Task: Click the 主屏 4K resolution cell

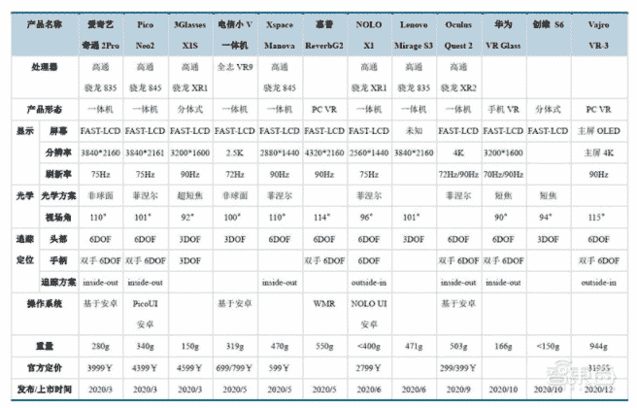Action: click(599, 153)
